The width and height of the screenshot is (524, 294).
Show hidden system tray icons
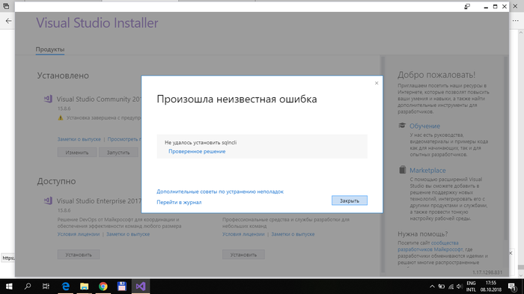coord(432,287)
